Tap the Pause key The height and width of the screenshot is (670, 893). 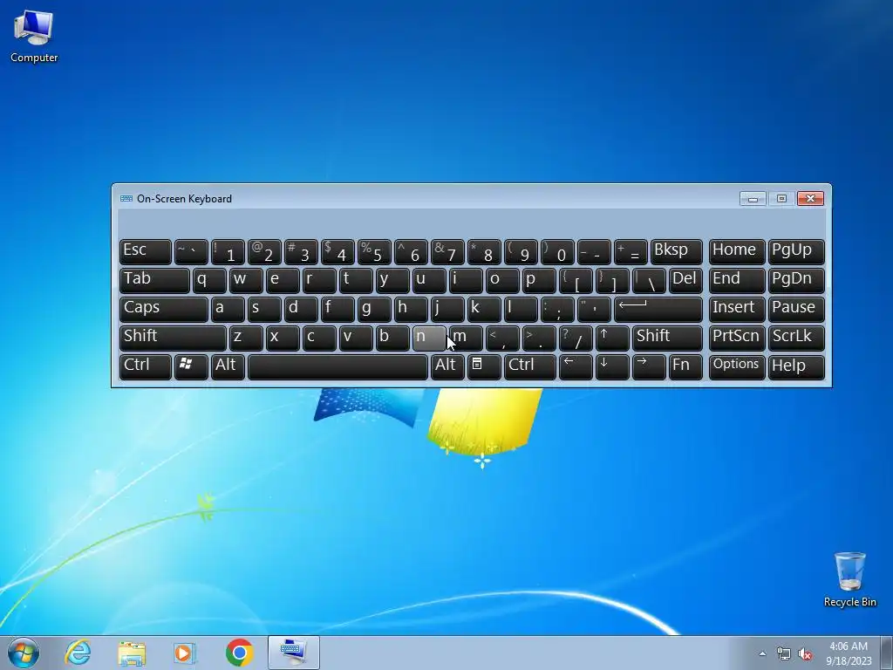coord(796,310)
